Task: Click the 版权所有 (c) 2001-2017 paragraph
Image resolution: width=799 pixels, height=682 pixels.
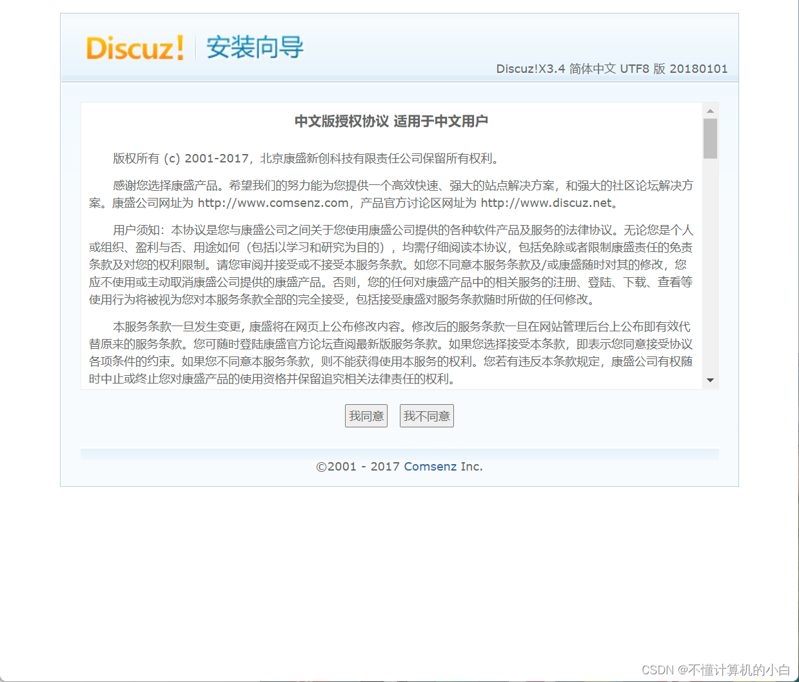Action: tap(306, 159)
